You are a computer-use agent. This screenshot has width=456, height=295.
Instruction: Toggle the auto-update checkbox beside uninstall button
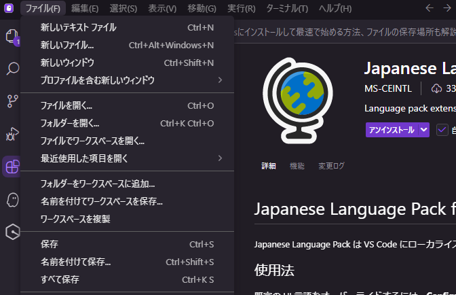tap(442, 130)
